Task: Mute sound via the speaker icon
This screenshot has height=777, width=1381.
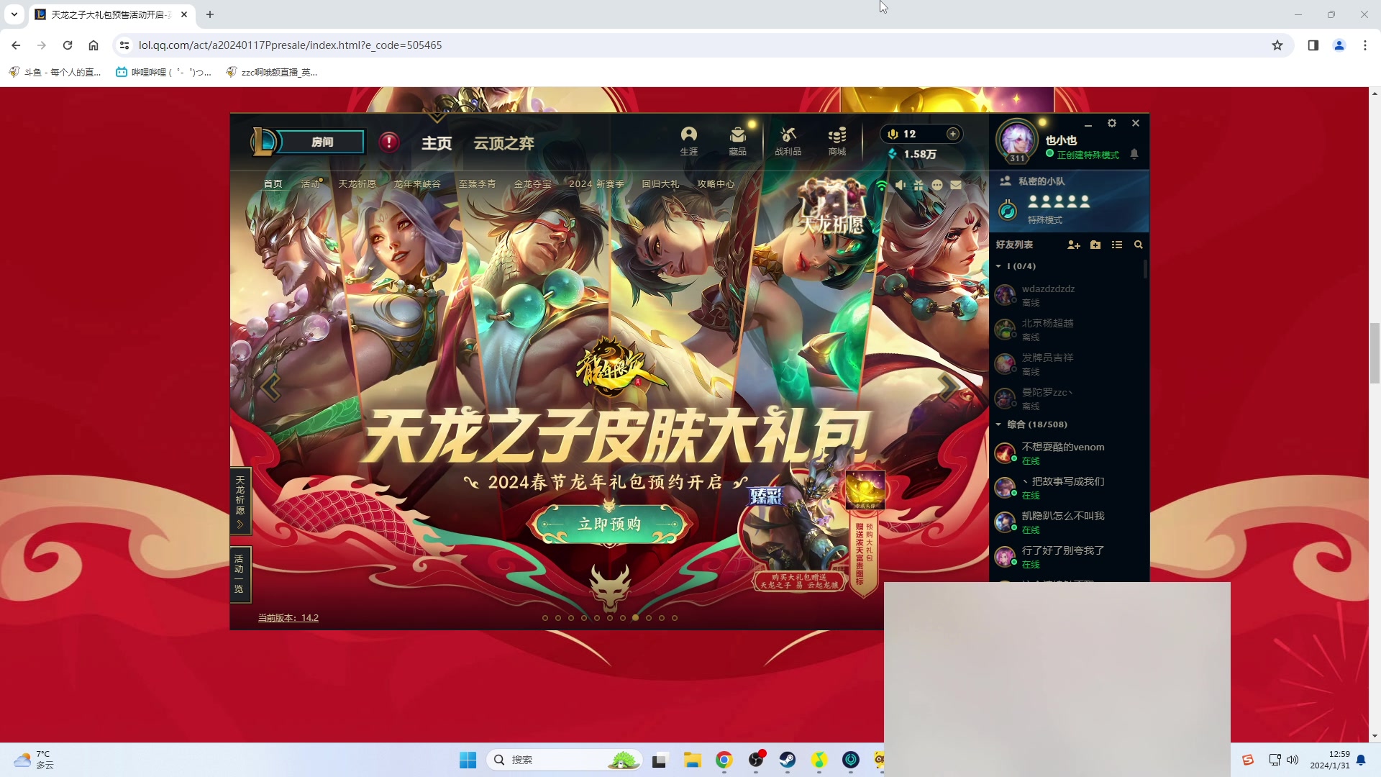Action: click(x=901, y=185)
